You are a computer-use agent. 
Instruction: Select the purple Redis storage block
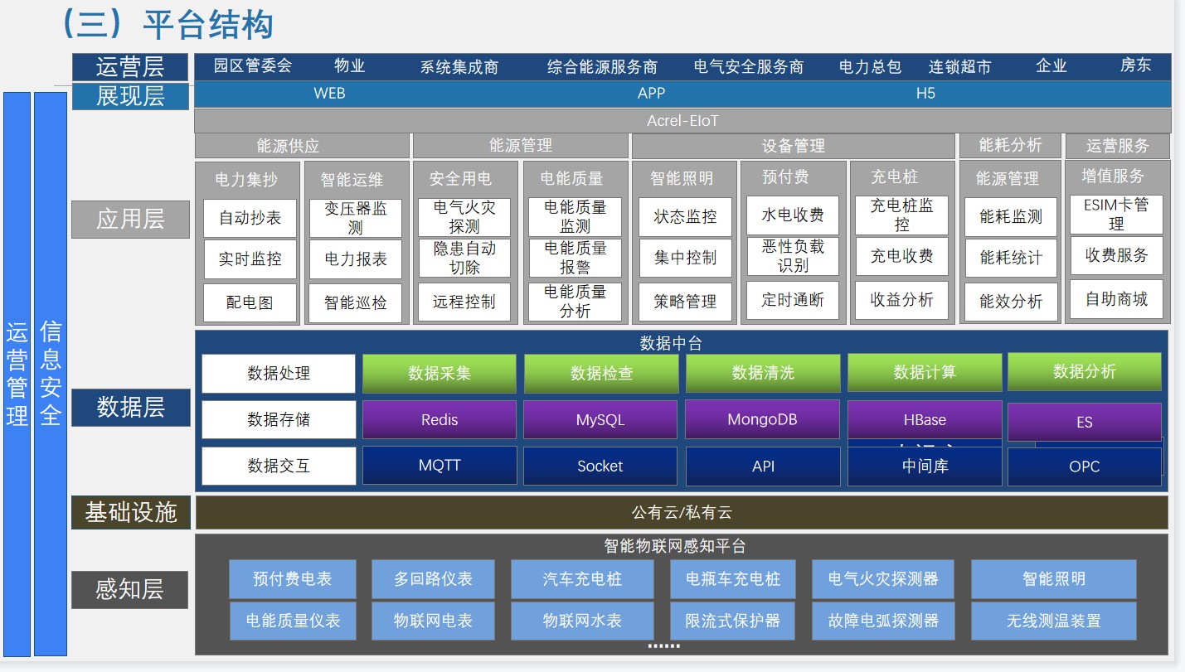(439, 420)
